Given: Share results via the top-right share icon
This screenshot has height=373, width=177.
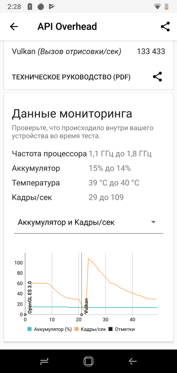Looking at the screenshot, I should pos(165,26).
